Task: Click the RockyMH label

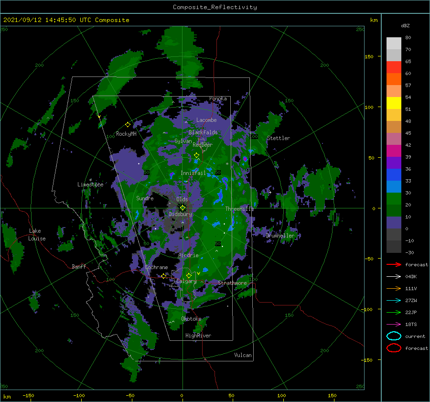Action: pos(126,134)
